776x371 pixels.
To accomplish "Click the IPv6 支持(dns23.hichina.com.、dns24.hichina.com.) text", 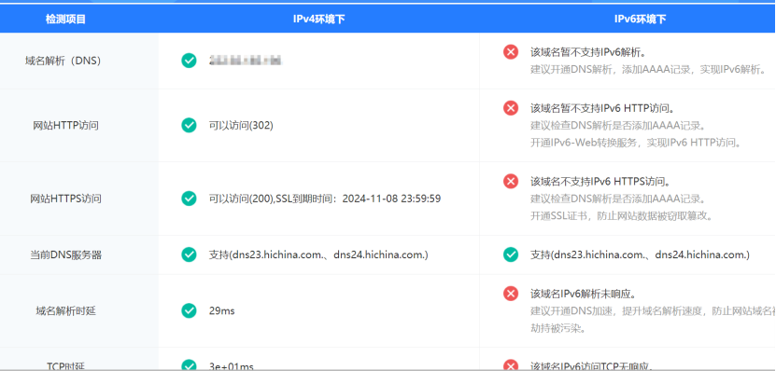I will 640,254.
